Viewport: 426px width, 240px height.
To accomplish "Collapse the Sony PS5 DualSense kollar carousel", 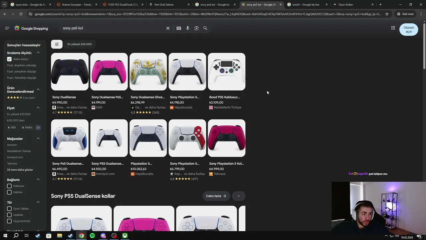I will (x=239, y=196).
